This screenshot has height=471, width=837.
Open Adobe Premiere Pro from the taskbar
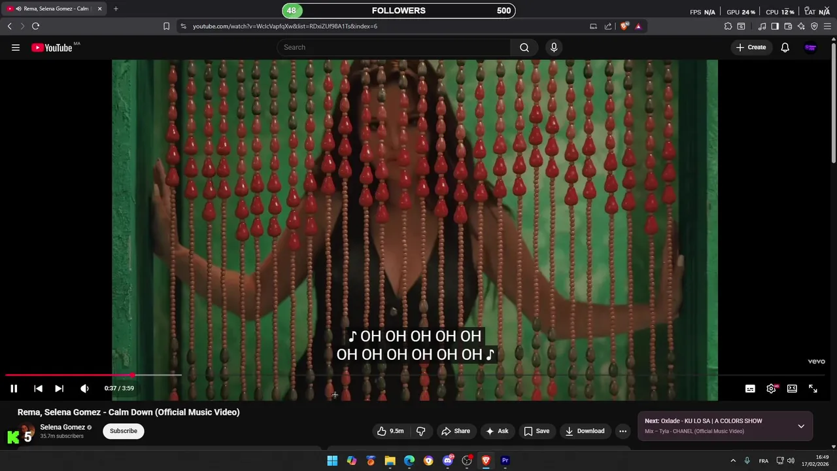tap(505, 461)
